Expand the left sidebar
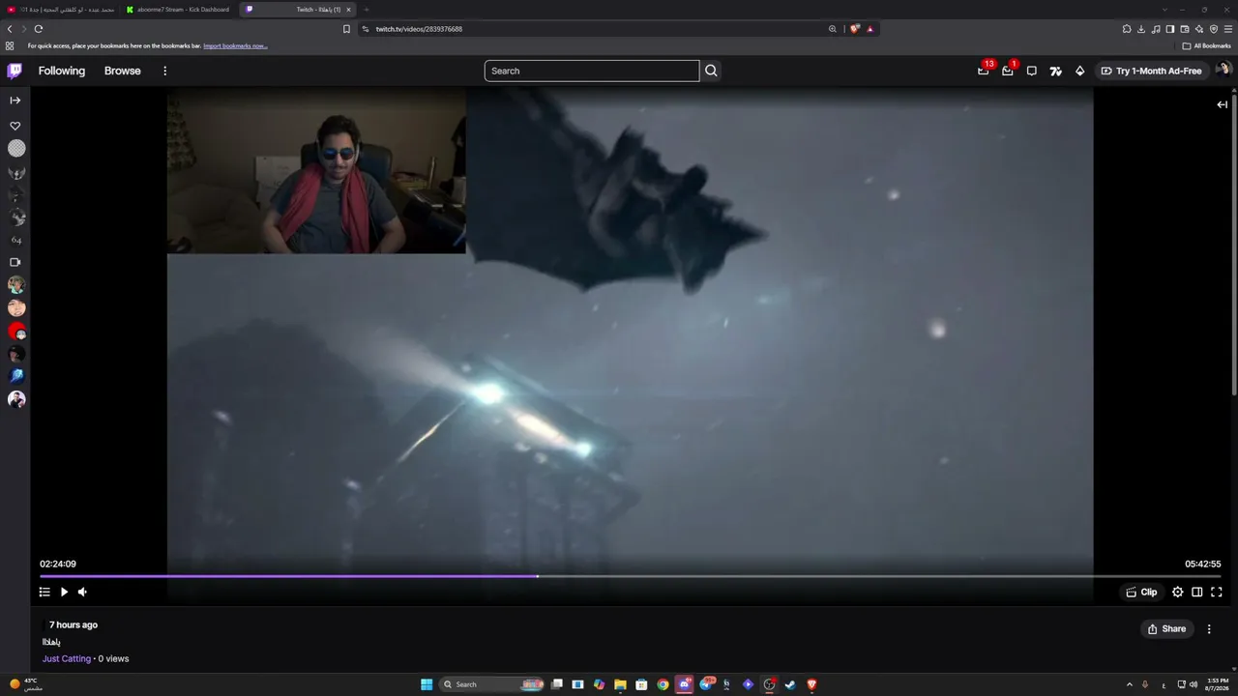This screenshot has height=696, width=1238. tap(15, 101)
